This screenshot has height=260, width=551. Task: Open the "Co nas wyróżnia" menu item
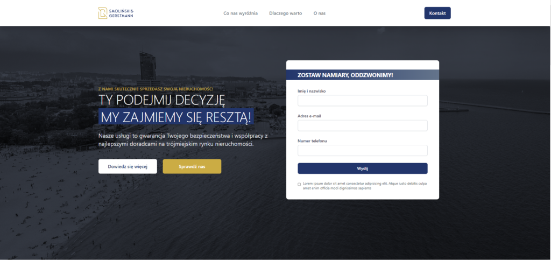[241, 13]
